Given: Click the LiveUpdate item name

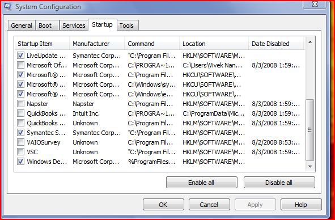Looking at the screenshot, I should pos(46,56).
